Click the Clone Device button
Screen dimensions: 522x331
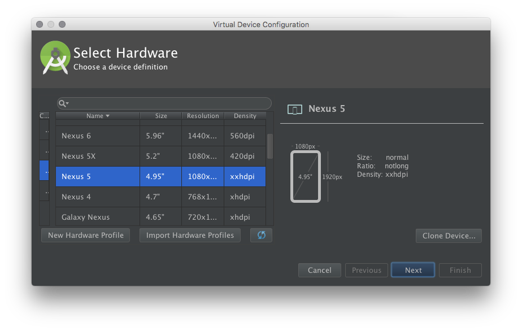click(449, 236)
